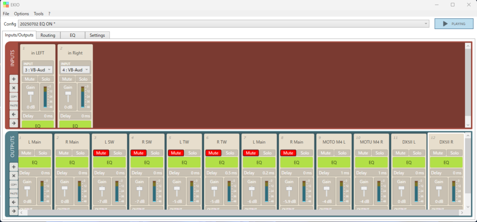Open the Options menu

[21, 14]
